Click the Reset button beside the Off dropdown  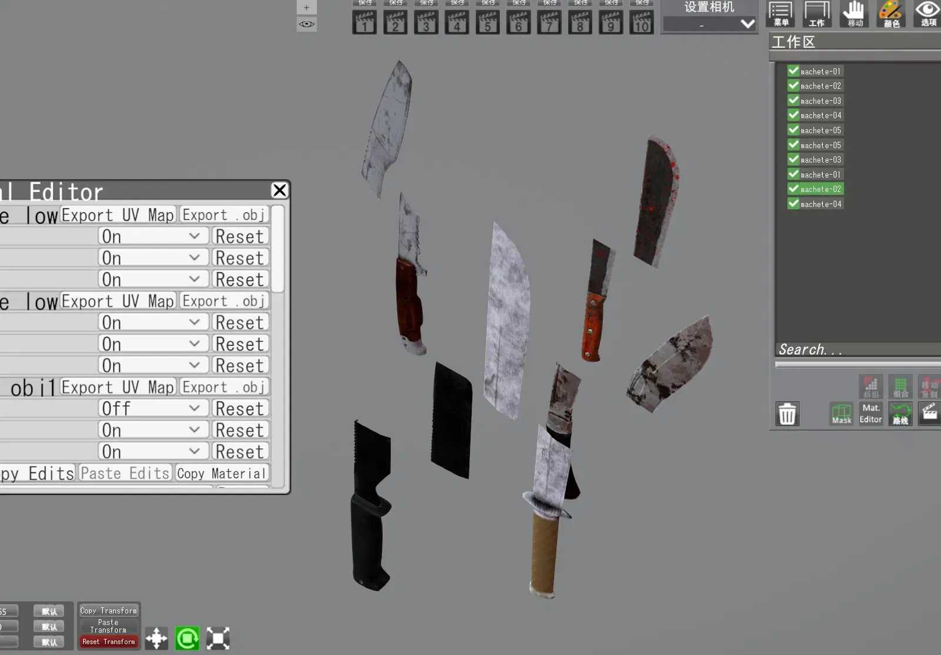point(240,408)
